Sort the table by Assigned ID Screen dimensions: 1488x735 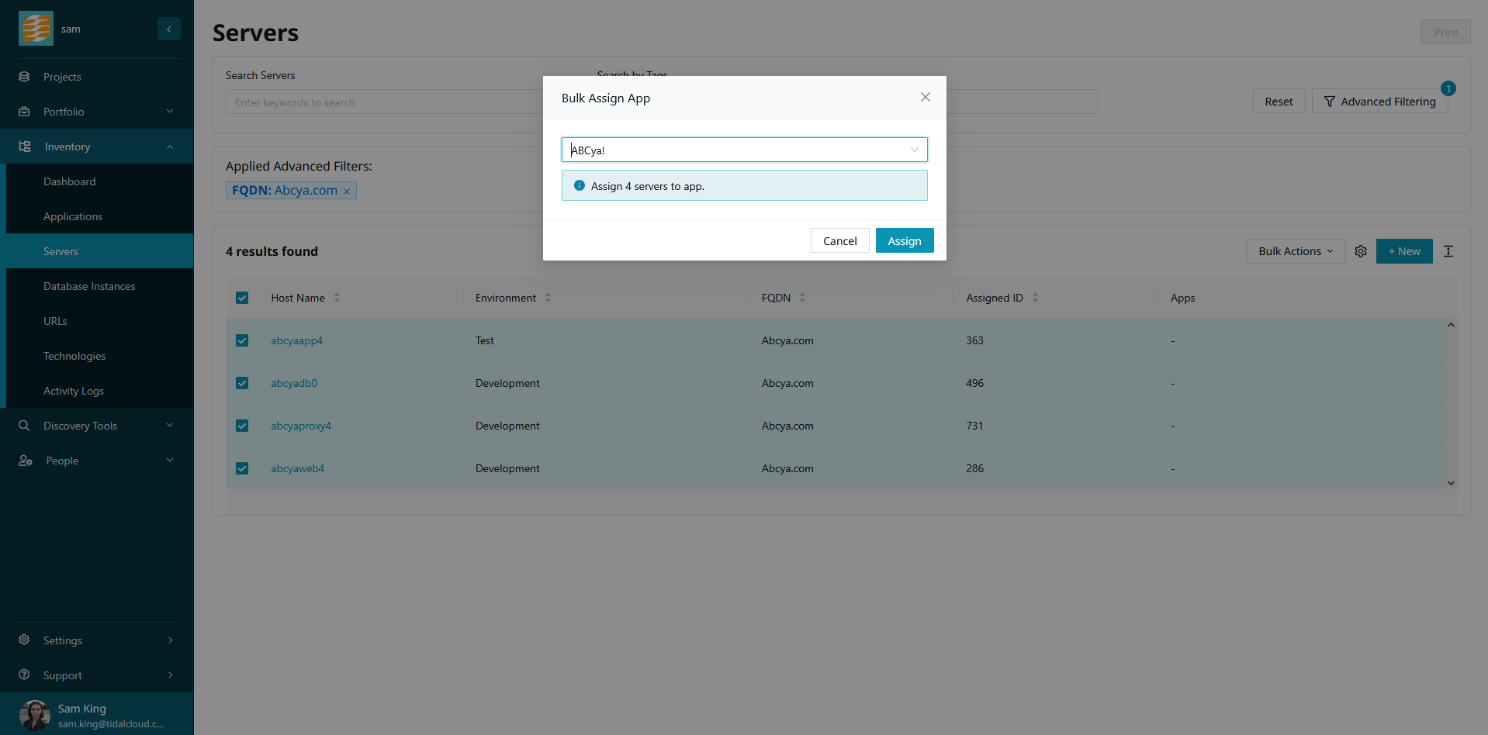(x=1035, y=298)
